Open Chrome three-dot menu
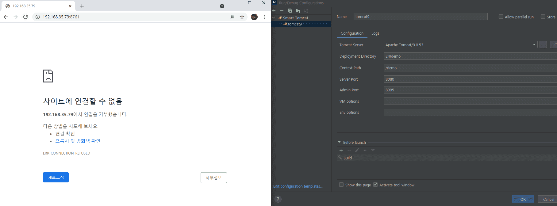The image size is (557, 206). (264, 17)
